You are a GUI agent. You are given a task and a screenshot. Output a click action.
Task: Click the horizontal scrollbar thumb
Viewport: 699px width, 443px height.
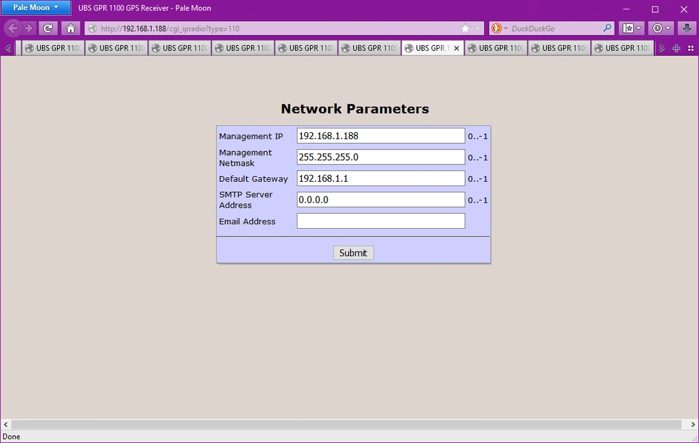[x=346, y=425]
